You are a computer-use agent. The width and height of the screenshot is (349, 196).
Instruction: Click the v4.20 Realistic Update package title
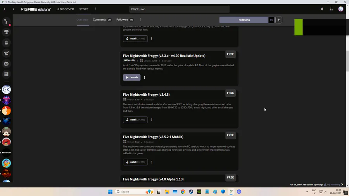[x=164, y=55]
